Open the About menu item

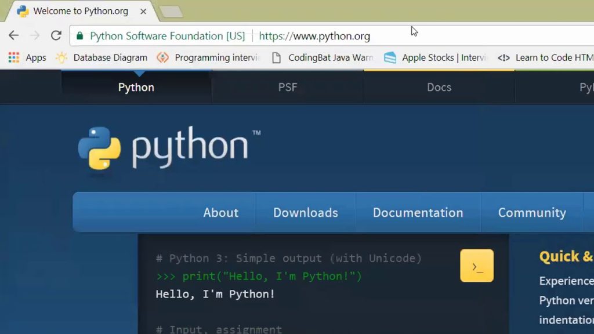[x=221, y=212]
